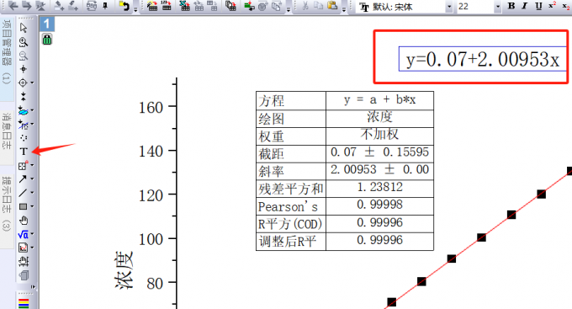The image size is (572, 309).
Task: Select the Arrow drawing tool
Action: 23,178
